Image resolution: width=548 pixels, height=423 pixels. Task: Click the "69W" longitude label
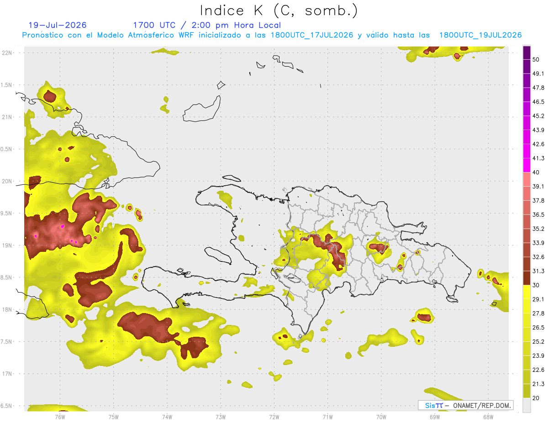434,417
